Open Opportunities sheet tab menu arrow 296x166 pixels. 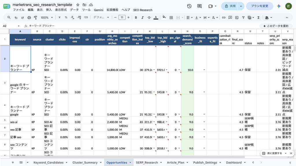130,163
